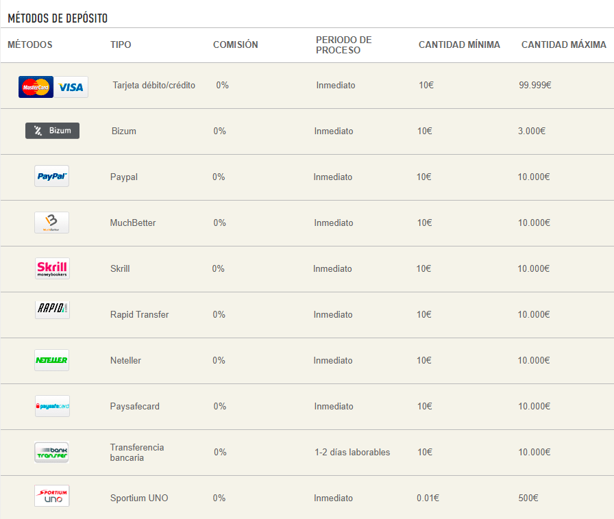
Task: Choose the Neteller logo icon
Action: tap(52, 360)
